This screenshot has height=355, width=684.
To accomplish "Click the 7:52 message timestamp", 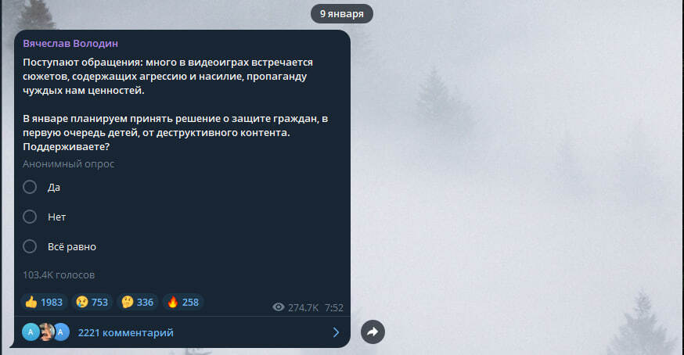I will (x=333, y=307).
